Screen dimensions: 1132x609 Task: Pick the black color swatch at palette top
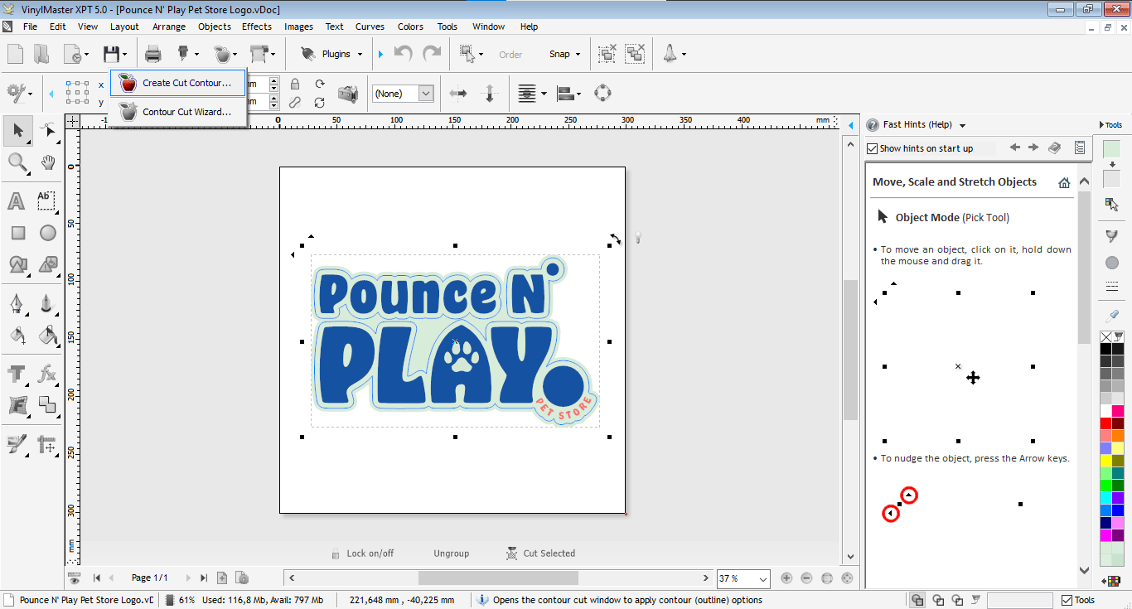pos(1105,349)
